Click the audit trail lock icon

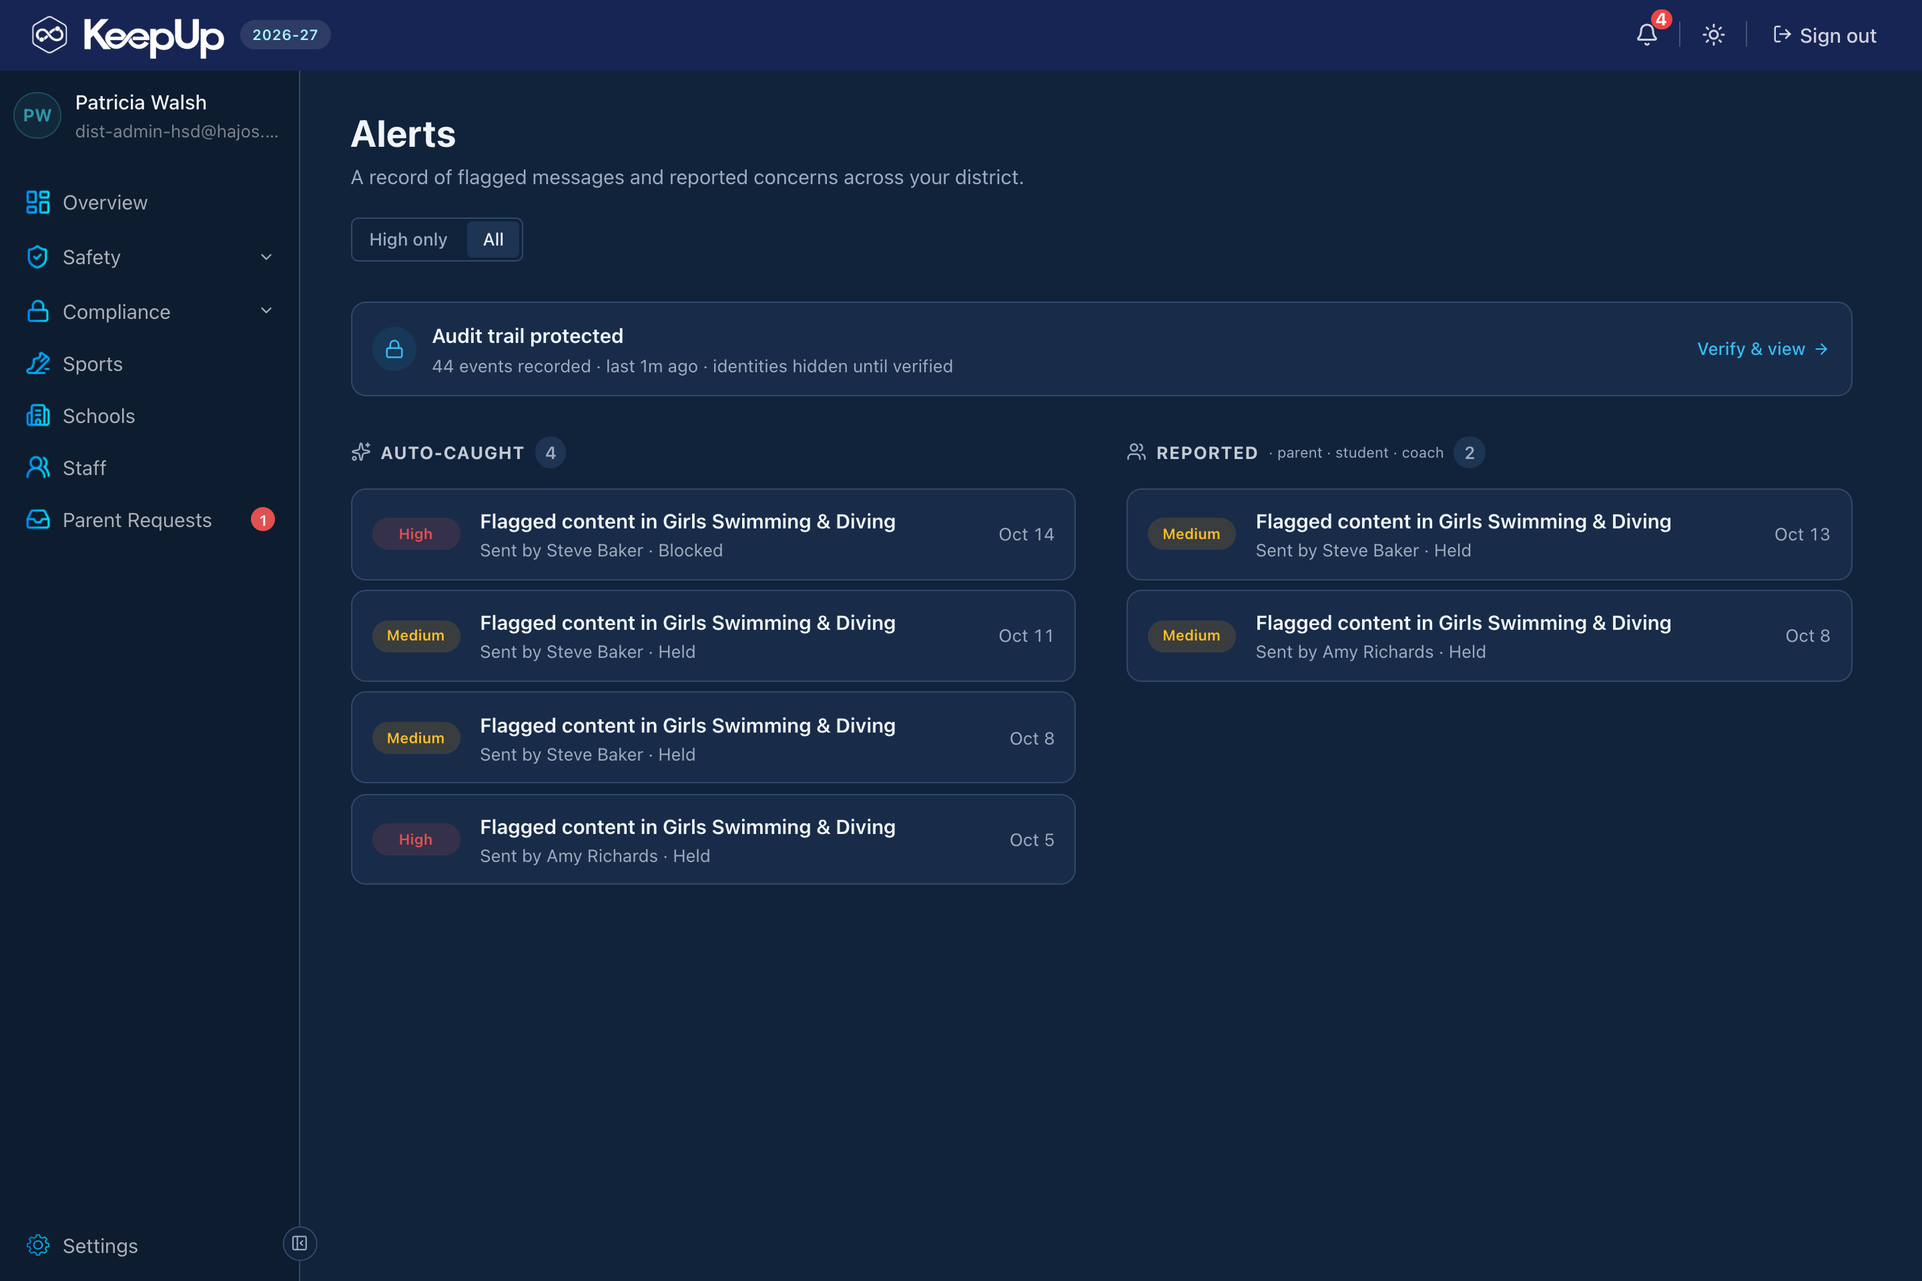coord(394,349)
